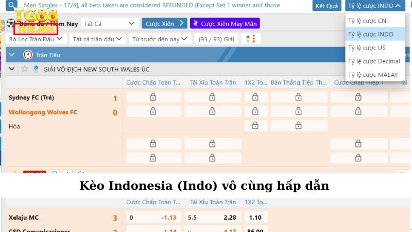Click the scrolling refund announcement text
Viewport: 412px width, 232px height.
click(x=152, y=5)
